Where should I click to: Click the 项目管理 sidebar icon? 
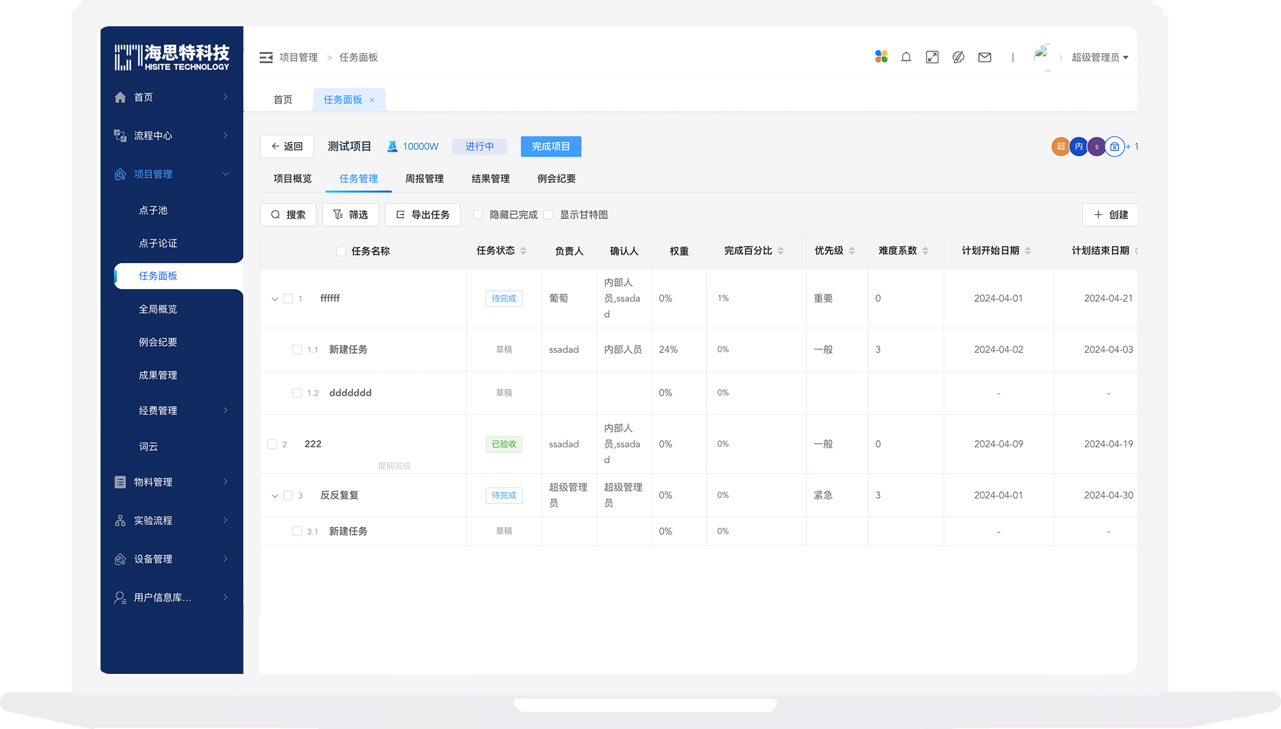[120, 174]
